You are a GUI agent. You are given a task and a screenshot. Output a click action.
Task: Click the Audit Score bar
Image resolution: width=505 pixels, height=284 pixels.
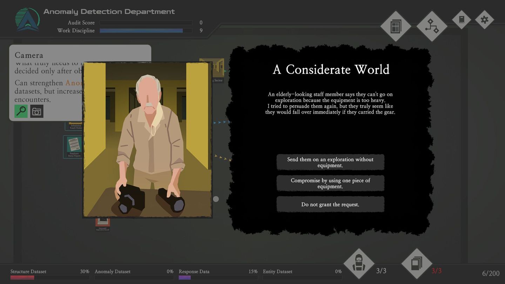(146, 23)
